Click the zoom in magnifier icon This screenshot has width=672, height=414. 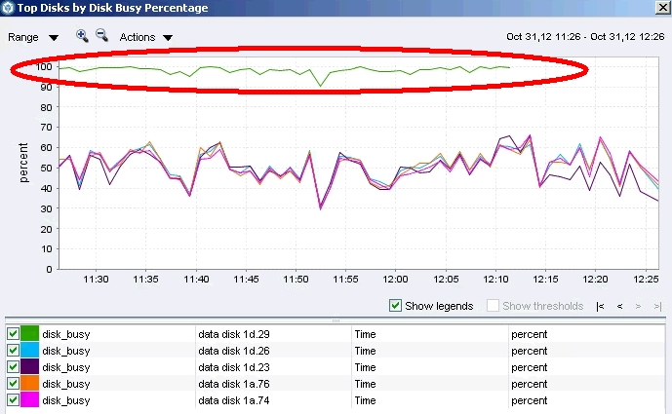[82, 36]
